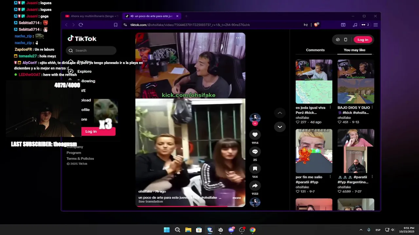
Task: Toggle the glasses icon with count 2
Action: click(365, 25)
